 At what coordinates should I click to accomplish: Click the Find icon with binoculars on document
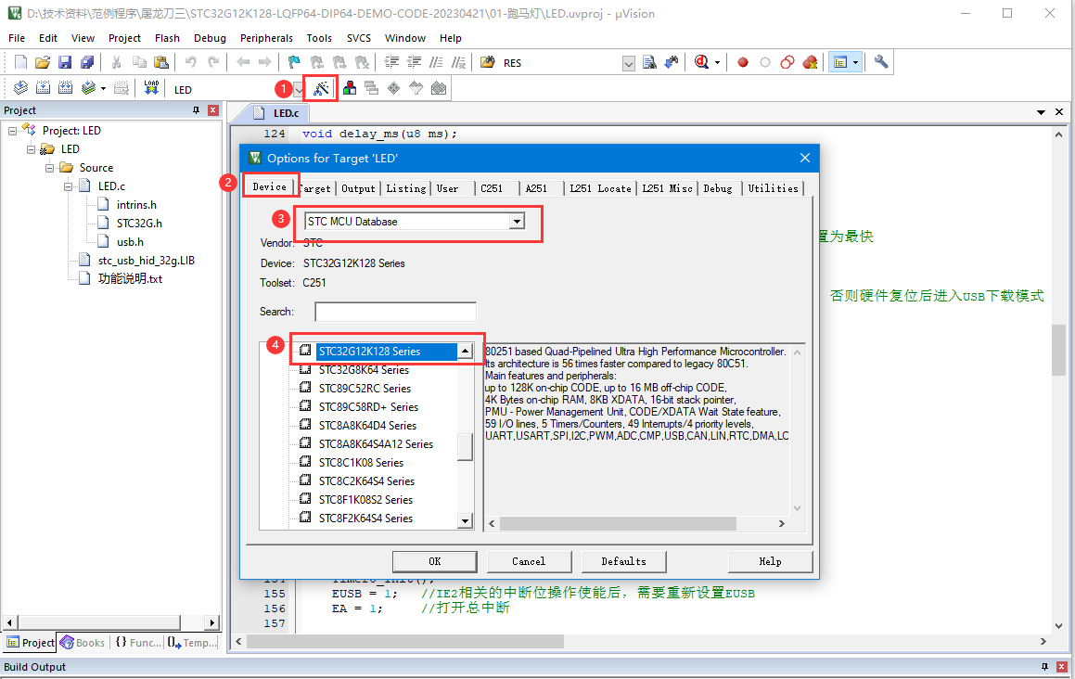(x=649, y=62)
